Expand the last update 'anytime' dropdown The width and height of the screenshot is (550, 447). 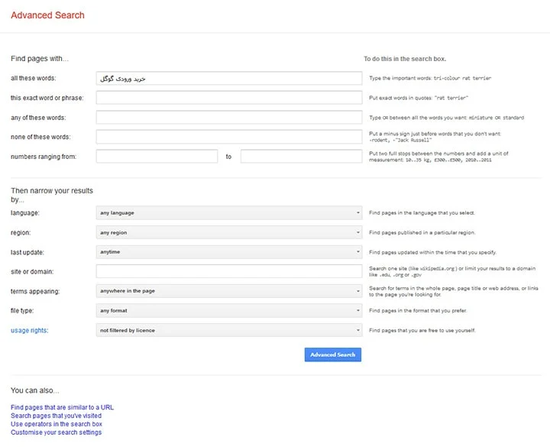(x=229, y=252)
